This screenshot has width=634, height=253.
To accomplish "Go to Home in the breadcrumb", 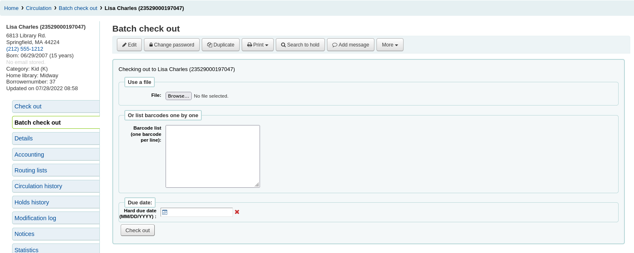I will (11, 8).
